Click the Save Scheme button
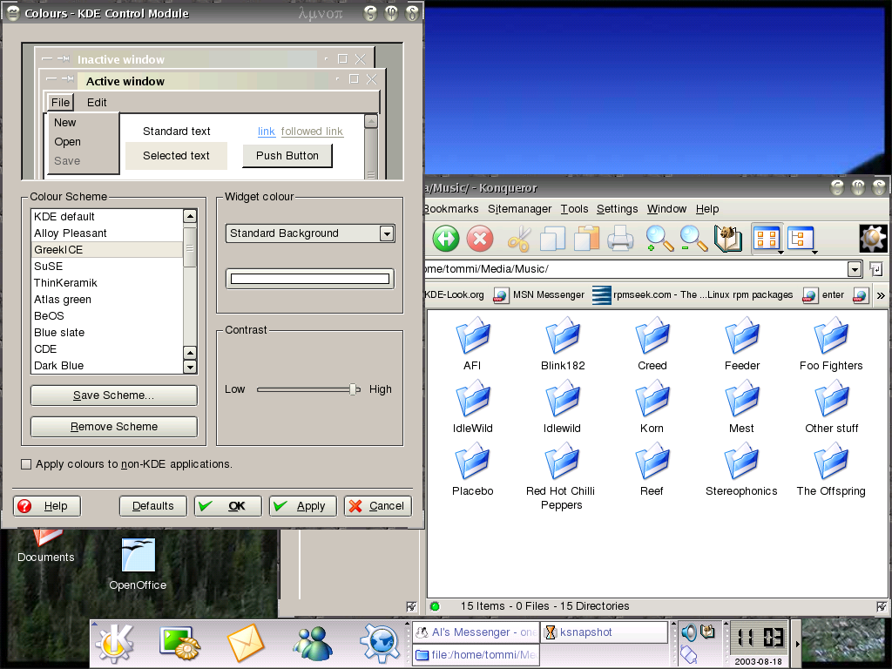 click(114, 395)
